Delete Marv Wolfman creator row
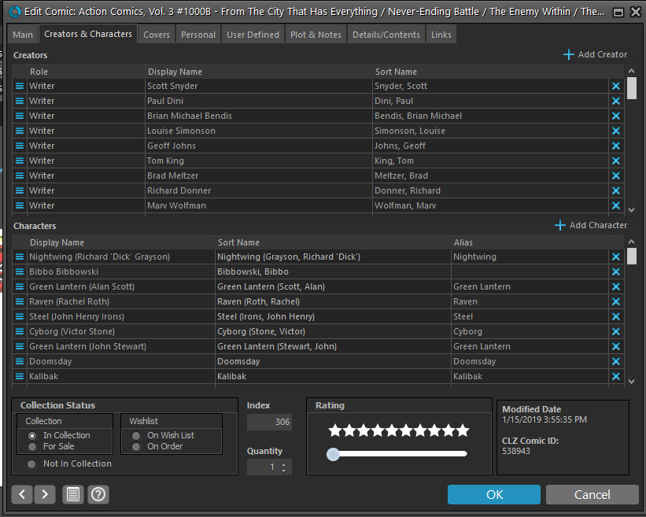 615,205
